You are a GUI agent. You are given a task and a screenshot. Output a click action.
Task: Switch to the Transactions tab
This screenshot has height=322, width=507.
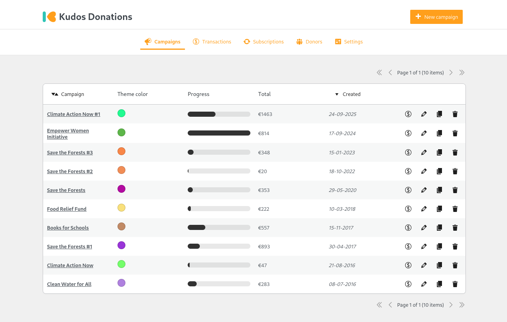pos(212,42)
